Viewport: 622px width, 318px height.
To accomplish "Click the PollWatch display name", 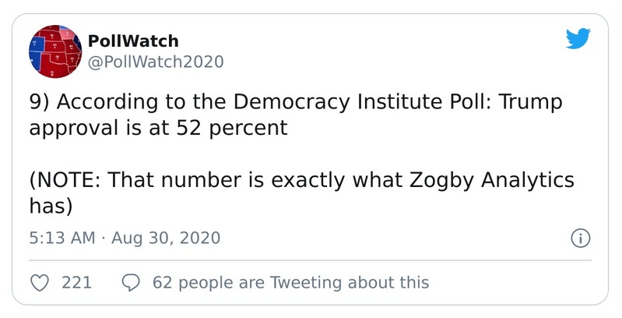I will click(x=133, y=41).
